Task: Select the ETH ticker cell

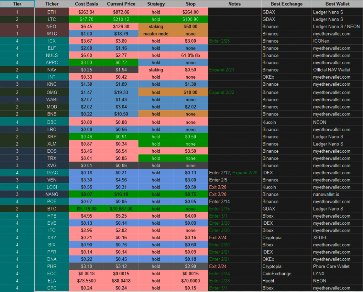Action: pyautogui.click(x=52, y=12)
